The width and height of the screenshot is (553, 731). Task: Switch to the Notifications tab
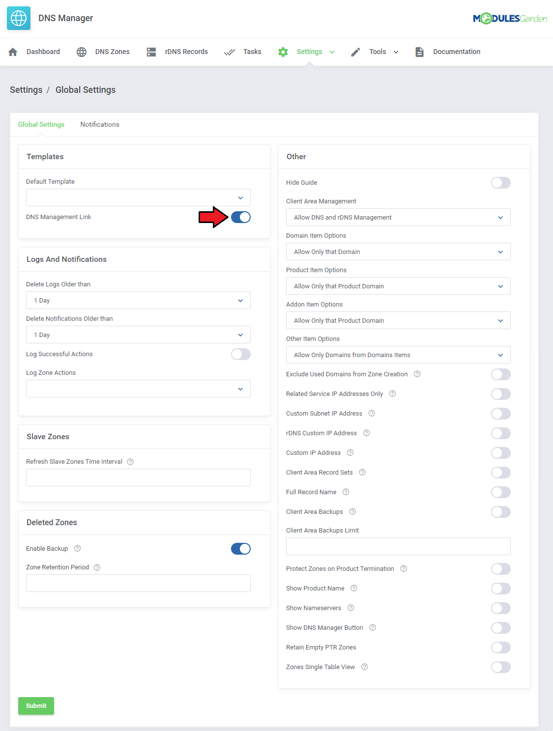(x=100, y=124)
